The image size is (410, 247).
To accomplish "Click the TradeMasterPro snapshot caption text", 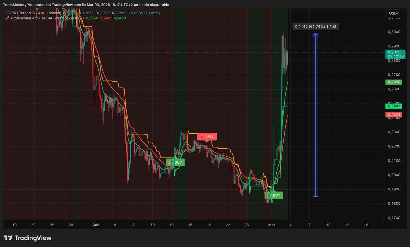I will (x=86, y=5).
